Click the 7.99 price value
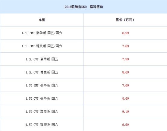Image resolution: width=167 pixels, height=131 pixels. click(125, 59)
